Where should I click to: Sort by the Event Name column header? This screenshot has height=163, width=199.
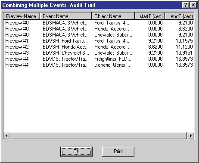pyautogui.click(x=65, y=16)
